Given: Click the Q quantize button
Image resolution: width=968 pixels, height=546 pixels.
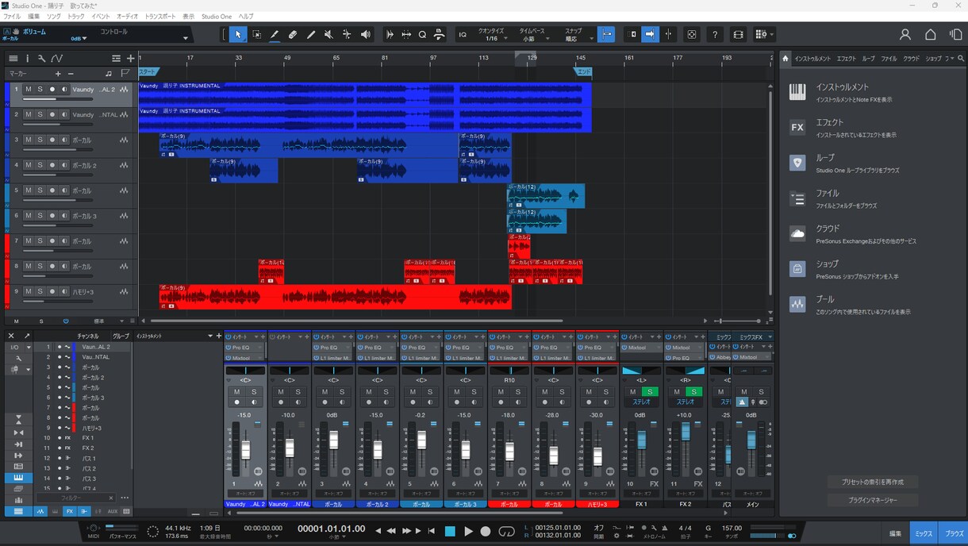Looking at the screenshot, I should click(422, 34).
